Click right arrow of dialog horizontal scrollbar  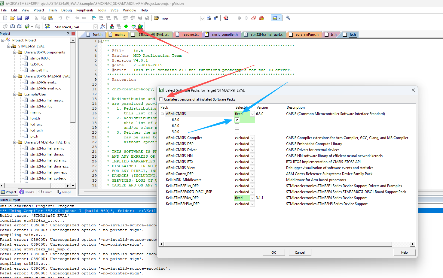pos(413,244)
